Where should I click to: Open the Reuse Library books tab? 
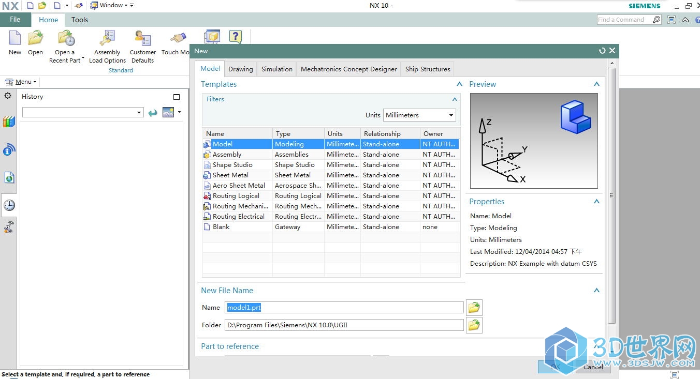[x=9, y=122]
